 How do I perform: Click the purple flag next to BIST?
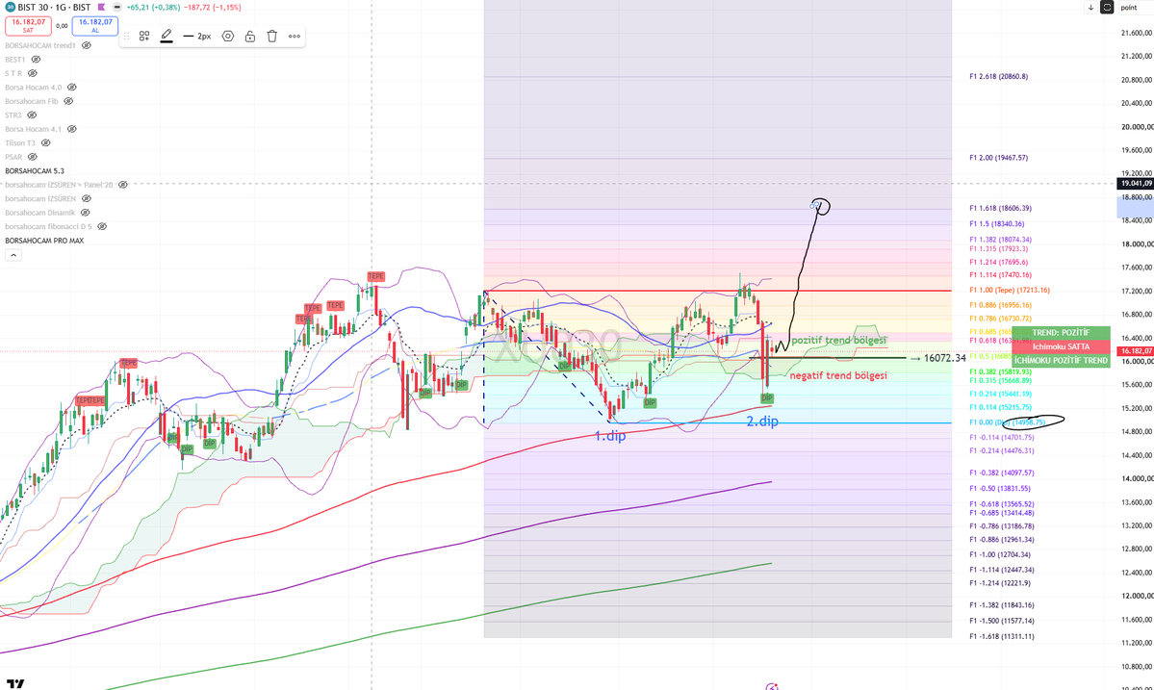click(x=102, y=8)
